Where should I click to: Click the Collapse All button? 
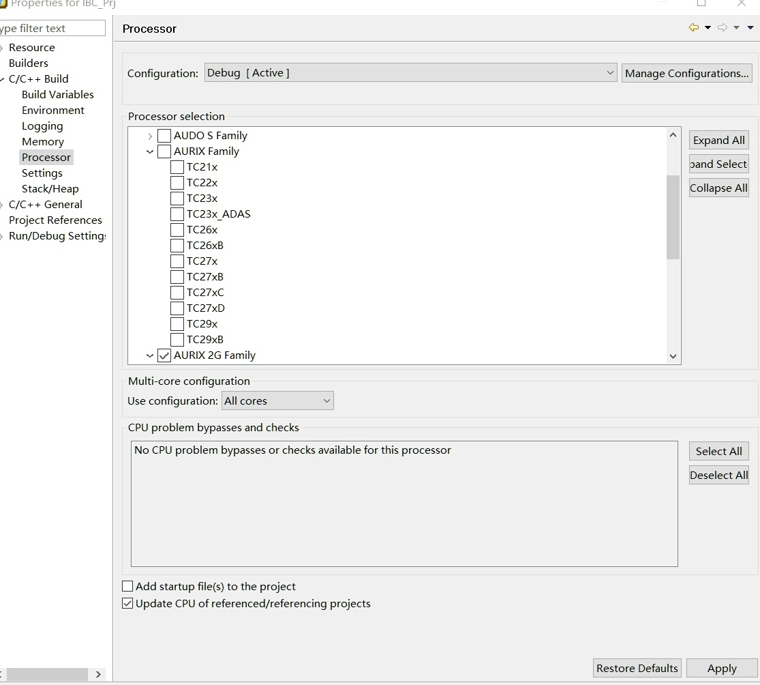click(719, 188)
